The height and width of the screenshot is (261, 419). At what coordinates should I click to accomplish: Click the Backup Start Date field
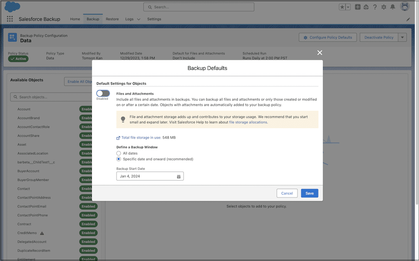point(150,176)
